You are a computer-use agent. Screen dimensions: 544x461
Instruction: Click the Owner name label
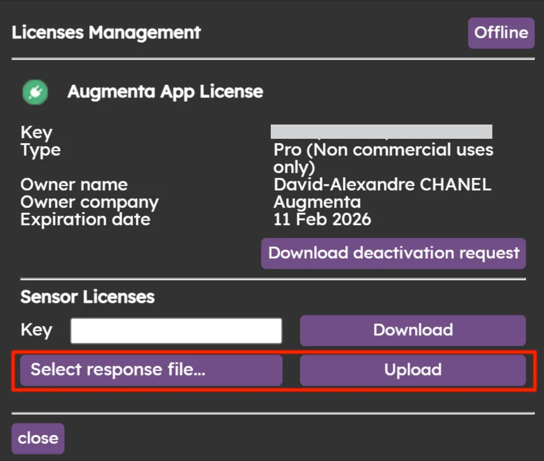click(74, 185)
